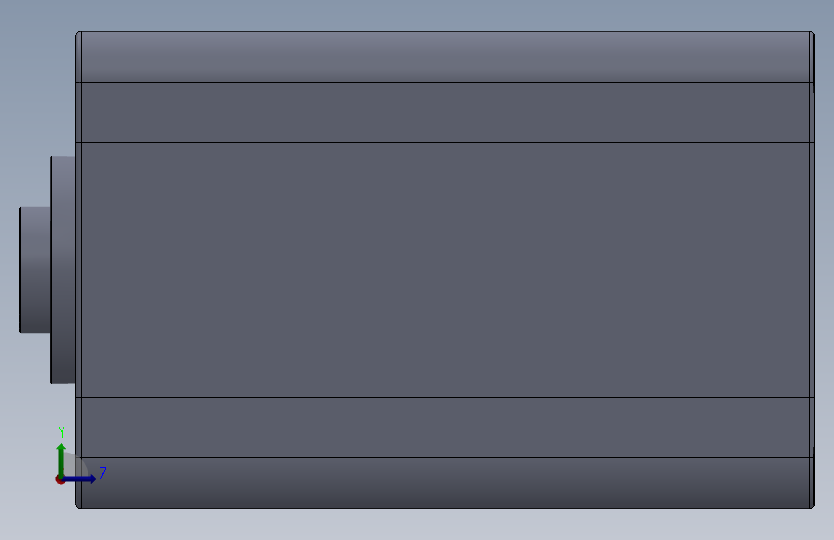Select the bottom rounded face of body
834x540 pixels.
pyautogui.click(x=444, y=483)
